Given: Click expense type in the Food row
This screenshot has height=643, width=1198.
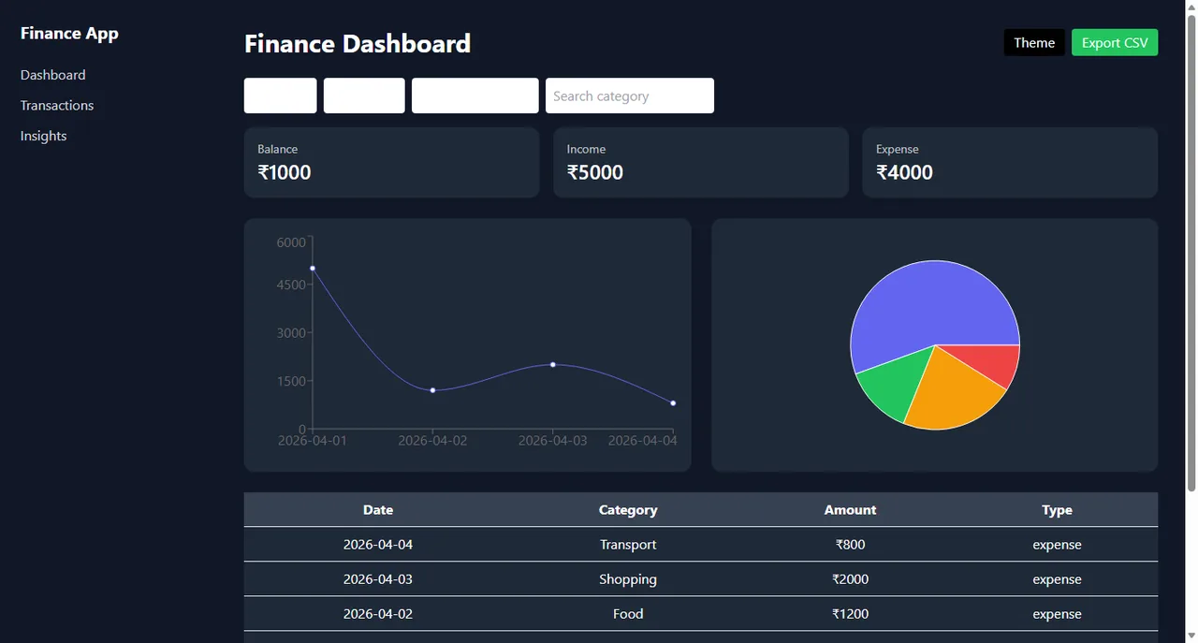Looking at the screenshot, I should 1057,614.
